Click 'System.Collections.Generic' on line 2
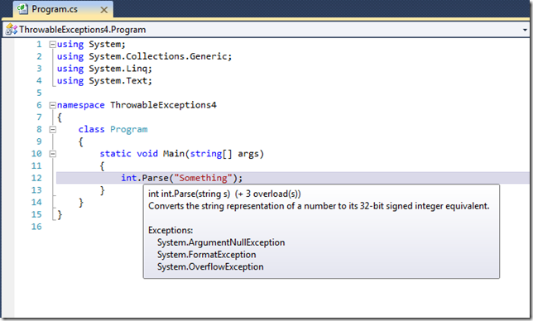 tap(158, 56)
